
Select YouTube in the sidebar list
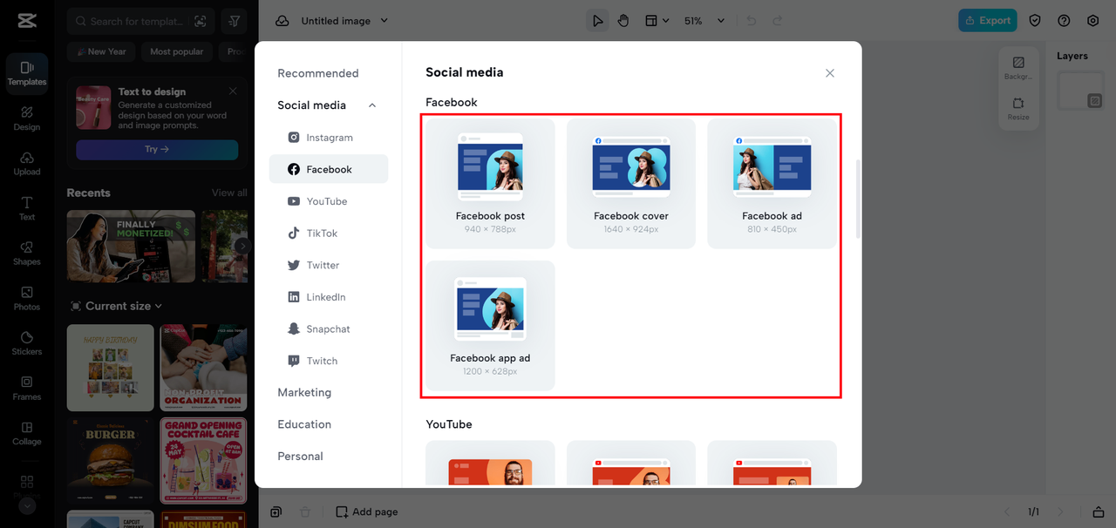click(329, 201)
